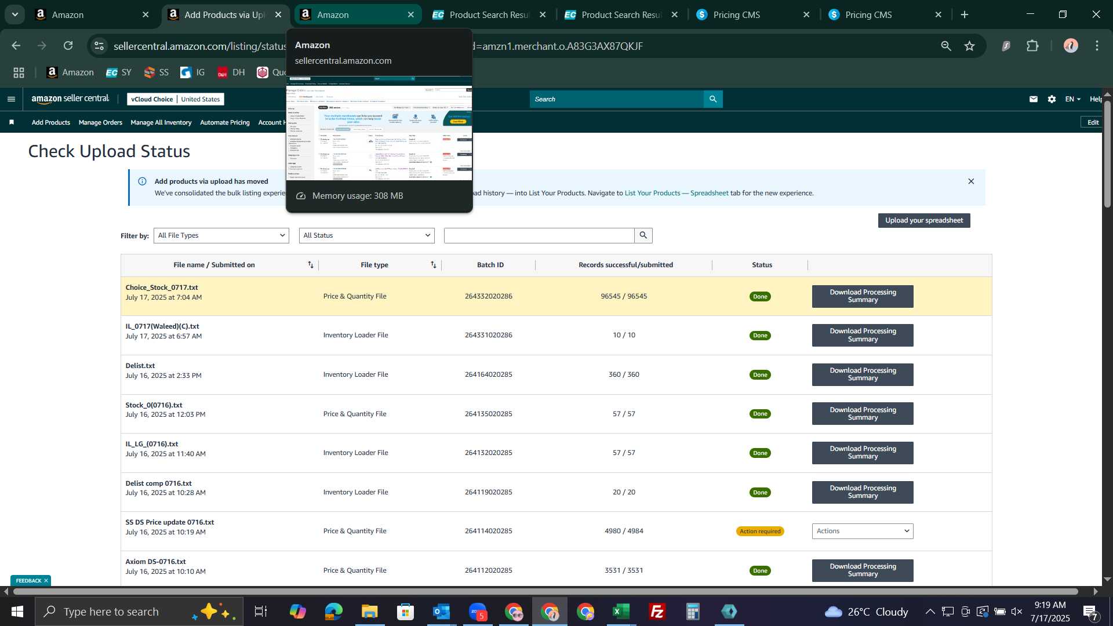This screenshot has height=626, width=1113.
Task: Open the weather widget 26°C Cloudy
Action: (x=866, y=612)
